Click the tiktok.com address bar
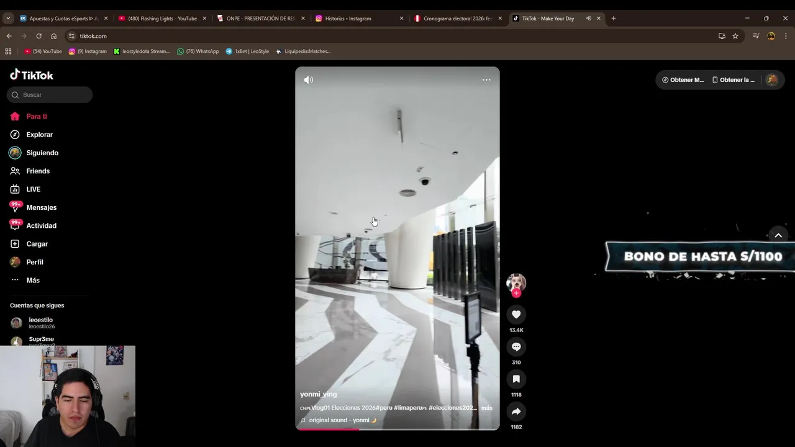Screen dimensions: 795x447 tap(391, 36)
